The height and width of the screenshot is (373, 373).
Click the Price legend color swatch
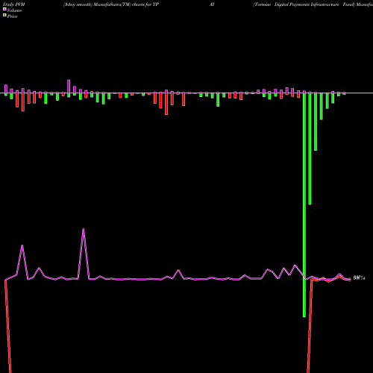point(4,16)
